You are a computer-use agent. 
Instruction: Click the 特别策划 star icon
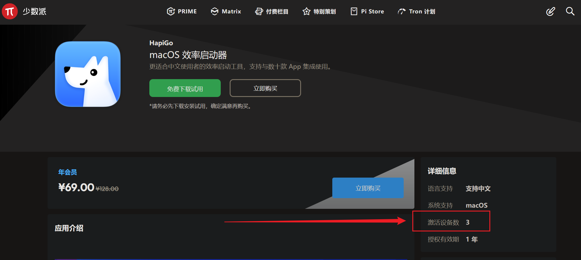point(306,11)
